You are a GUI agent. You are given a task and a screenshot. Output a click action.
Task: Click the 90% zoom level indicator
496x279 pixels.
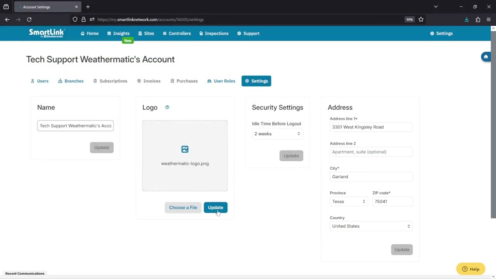tap(410, 19)
